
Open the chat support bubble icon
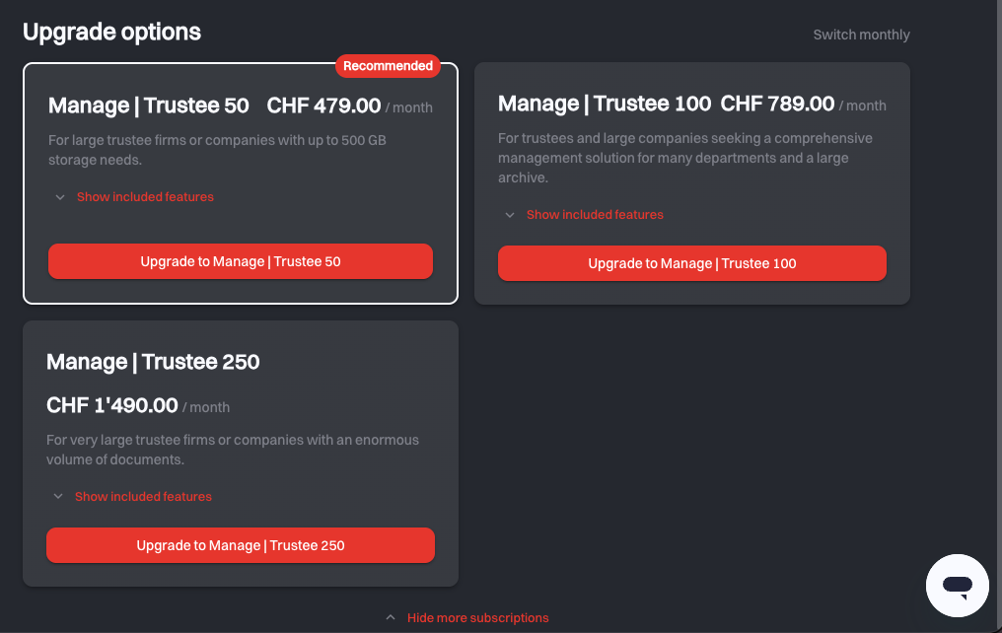point(957,585)
